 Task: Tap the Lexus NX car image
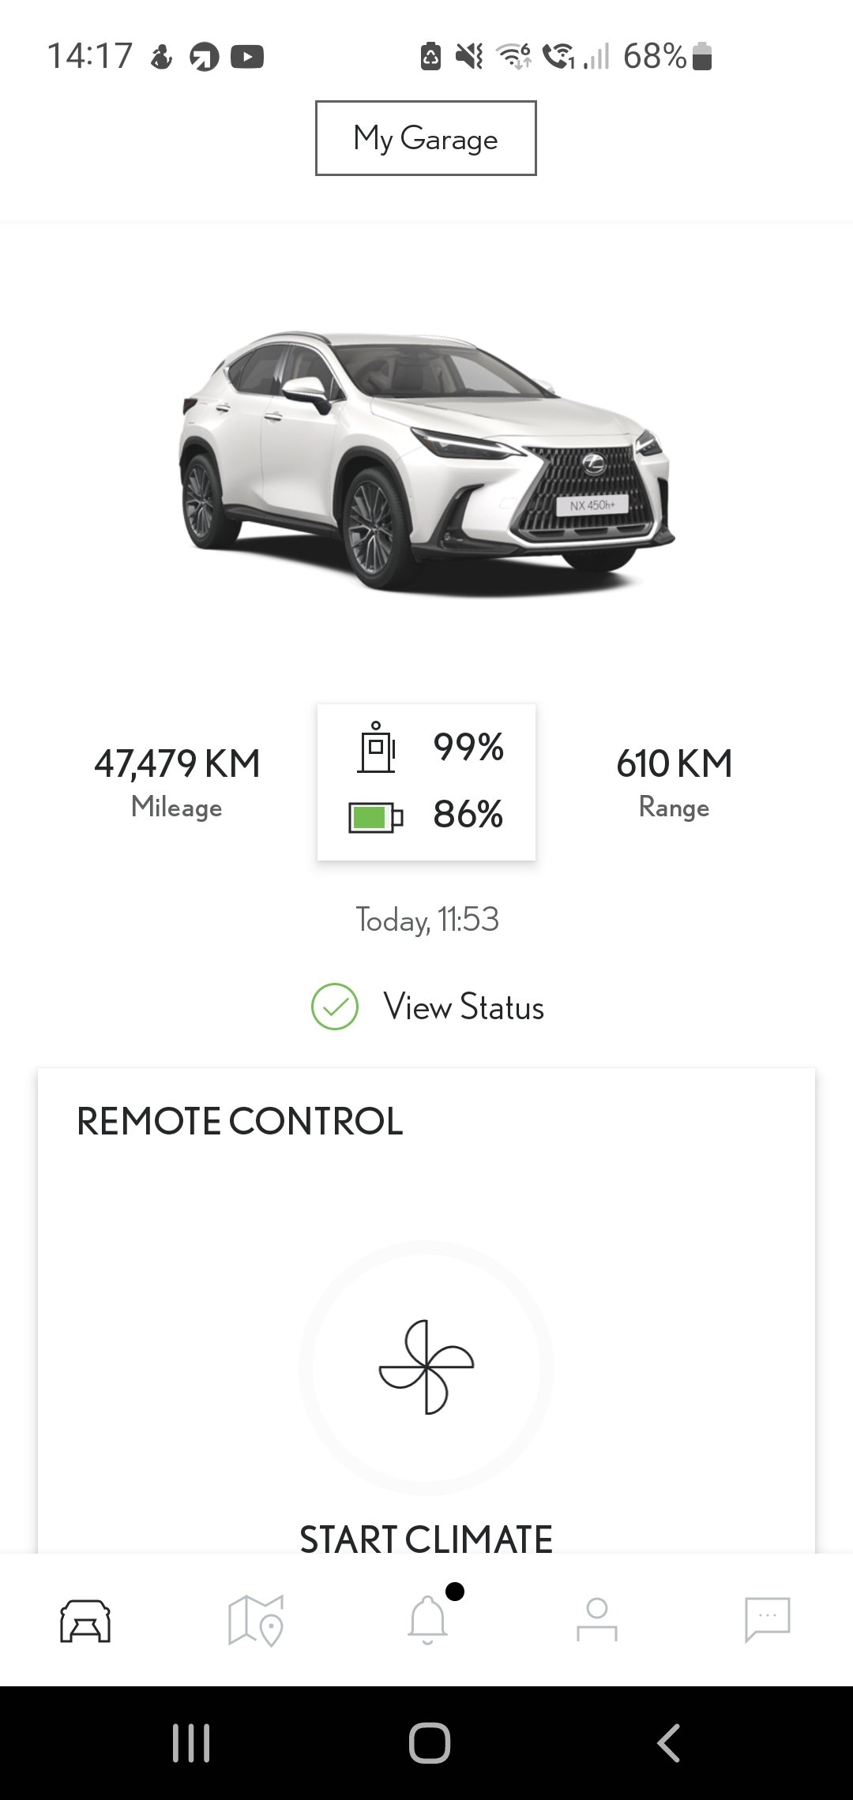pyautogui.click(x=426, y=460)
